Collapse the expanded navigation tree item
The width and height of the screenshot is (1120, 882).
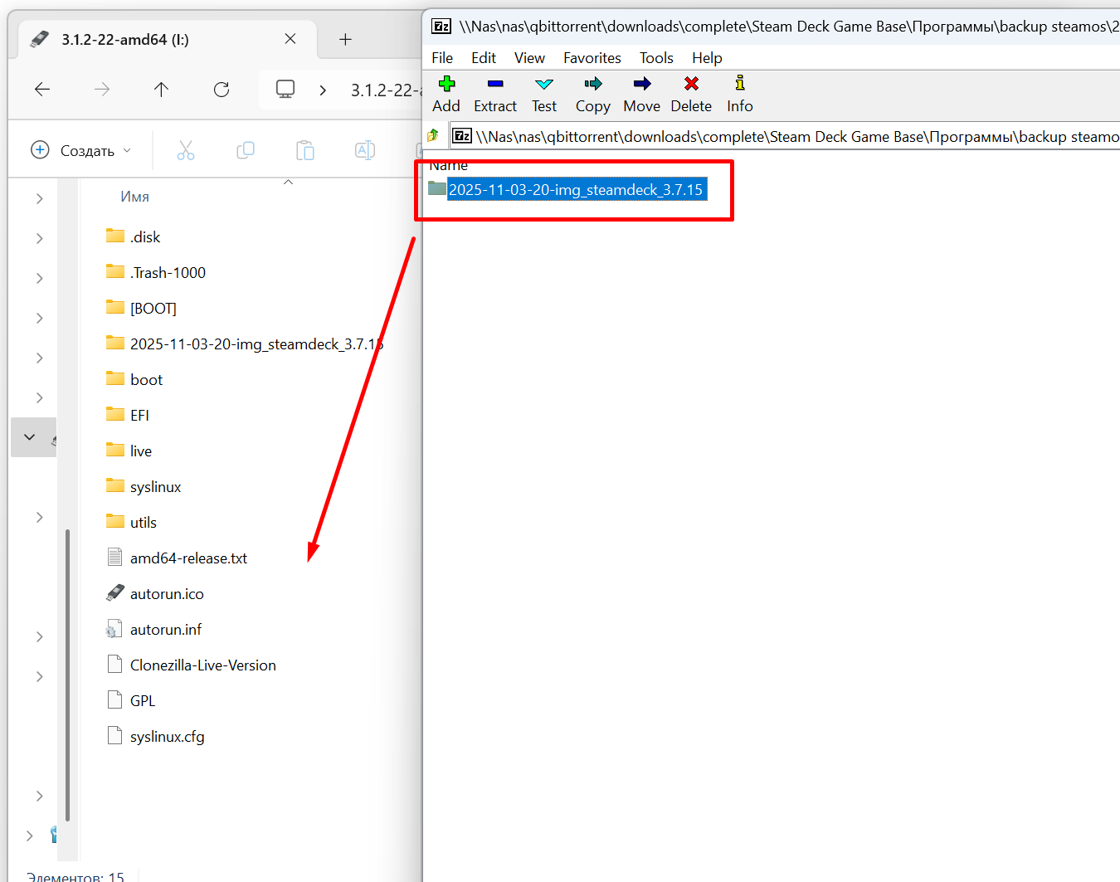click(30, 437)
